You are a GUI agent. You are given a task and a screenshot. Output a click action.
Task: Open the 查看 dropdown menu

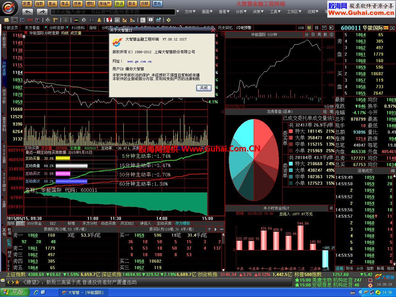224,11
